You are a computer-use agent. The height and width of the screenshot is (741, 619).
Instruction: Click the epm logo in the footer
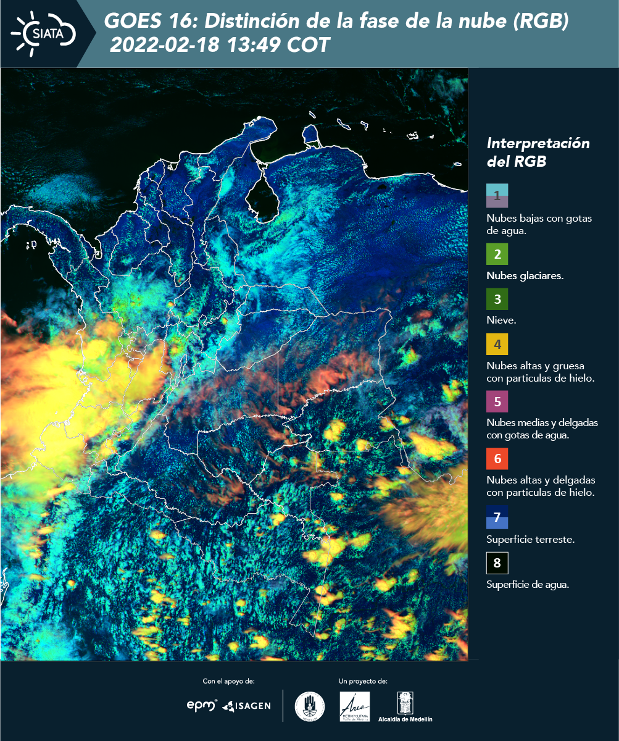202,705
